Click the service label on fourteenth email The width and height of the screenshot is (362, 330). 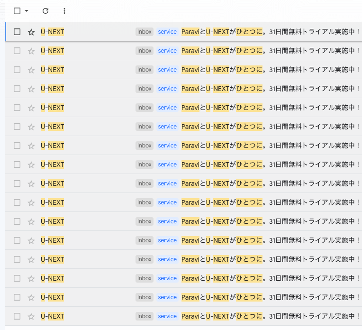point(167,278)
